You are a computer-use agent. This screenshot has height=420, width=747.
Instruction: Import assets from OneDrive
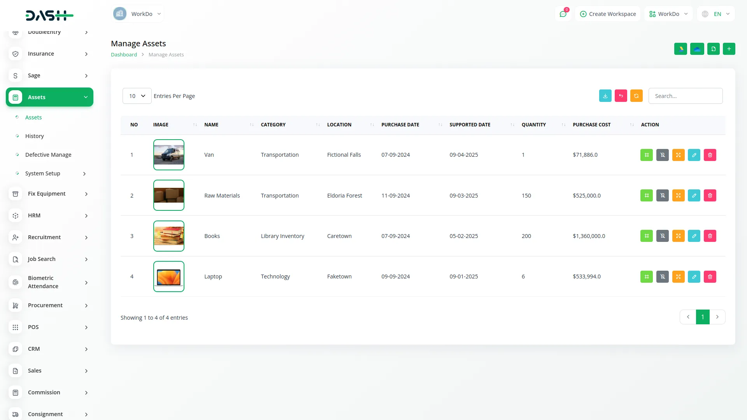tap(697, 49)
